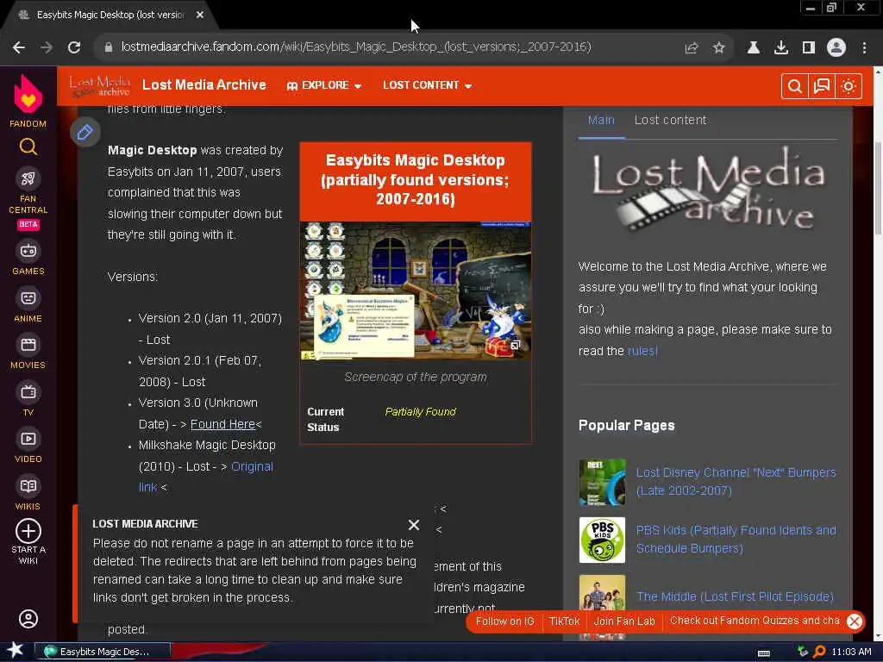
Task: Click the Lost Media archive header logo
Action: tap(100, 86)
